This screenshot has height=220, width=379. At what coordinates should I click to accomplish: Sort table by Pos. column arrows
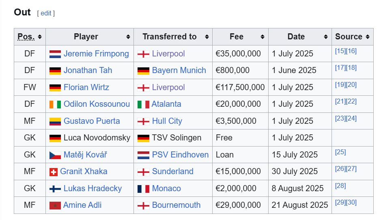40,37
